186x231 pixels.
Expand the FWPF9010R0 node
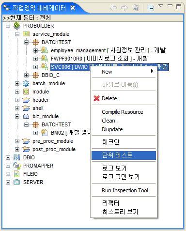(35, 59)
